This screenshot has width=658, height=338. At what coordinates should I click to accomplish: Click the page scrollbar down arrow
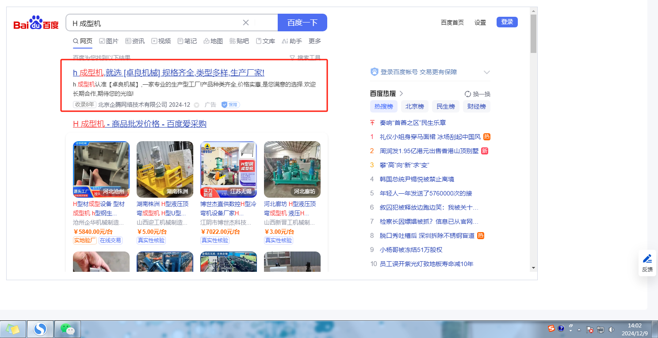(533, 268)
